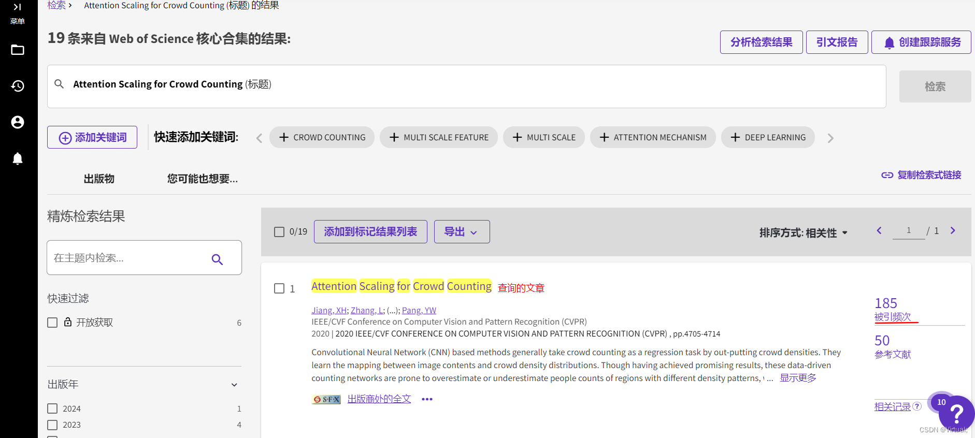
Task: Expand abstract with 显示更多
Action: [798, 378]
